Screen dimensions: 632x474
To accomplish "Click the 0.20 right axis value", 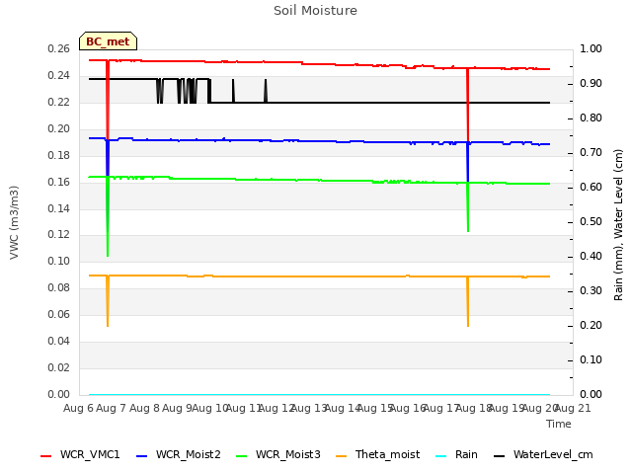I will pos(591,325).
